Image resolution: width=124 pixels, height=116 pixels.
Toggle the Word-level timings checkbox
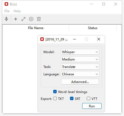point(55,92)
